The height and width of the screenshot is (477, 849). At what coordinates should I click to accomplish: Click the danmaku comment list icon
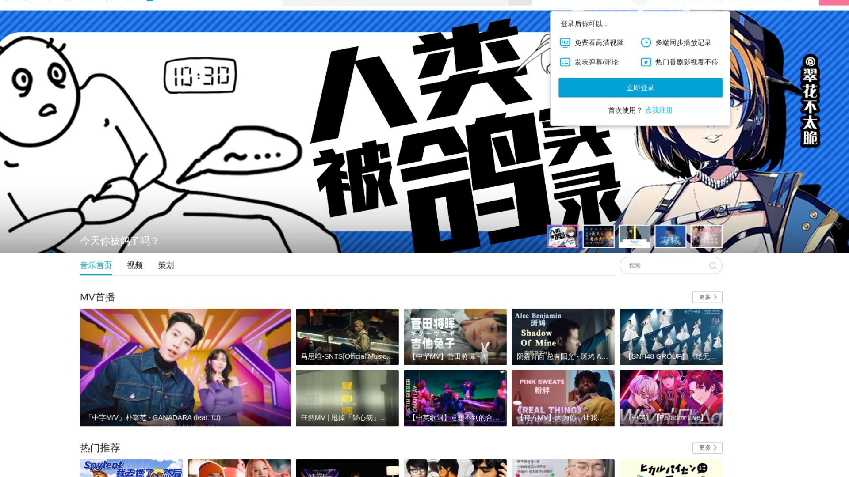tap(565, 62)
